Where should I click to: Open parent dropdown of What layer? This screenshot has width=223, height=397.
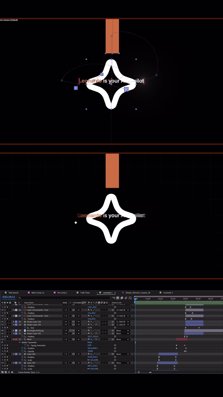[x=123, y=339]
